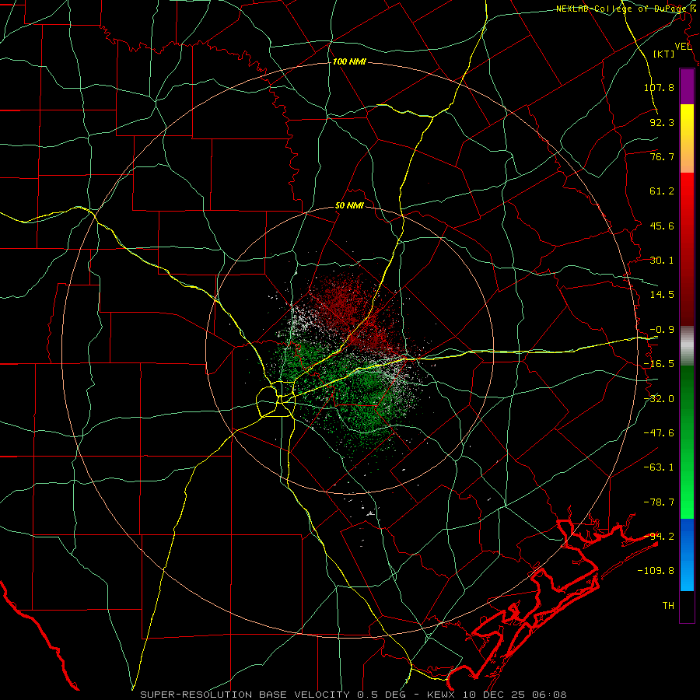Click the blue segment of the velocity color bar
The height and width of the screenshot is (700, 700).
tap(687, 555)
